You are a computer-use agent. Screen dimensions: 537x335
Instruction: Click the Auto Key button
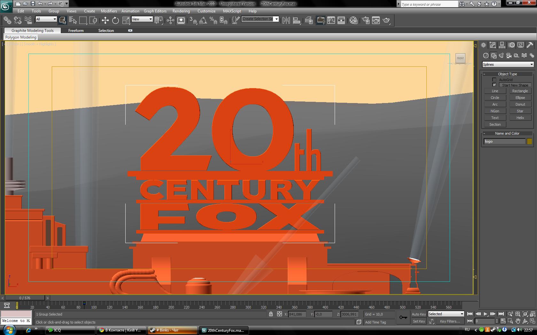tap(418, 314)
